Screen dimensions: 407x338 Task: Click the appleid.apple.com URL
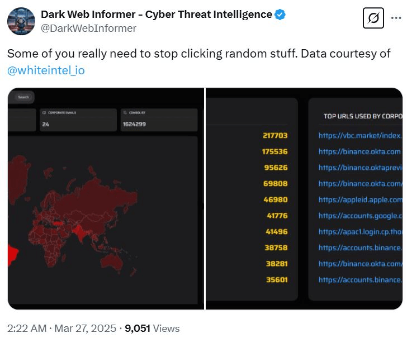coord(360,199)
